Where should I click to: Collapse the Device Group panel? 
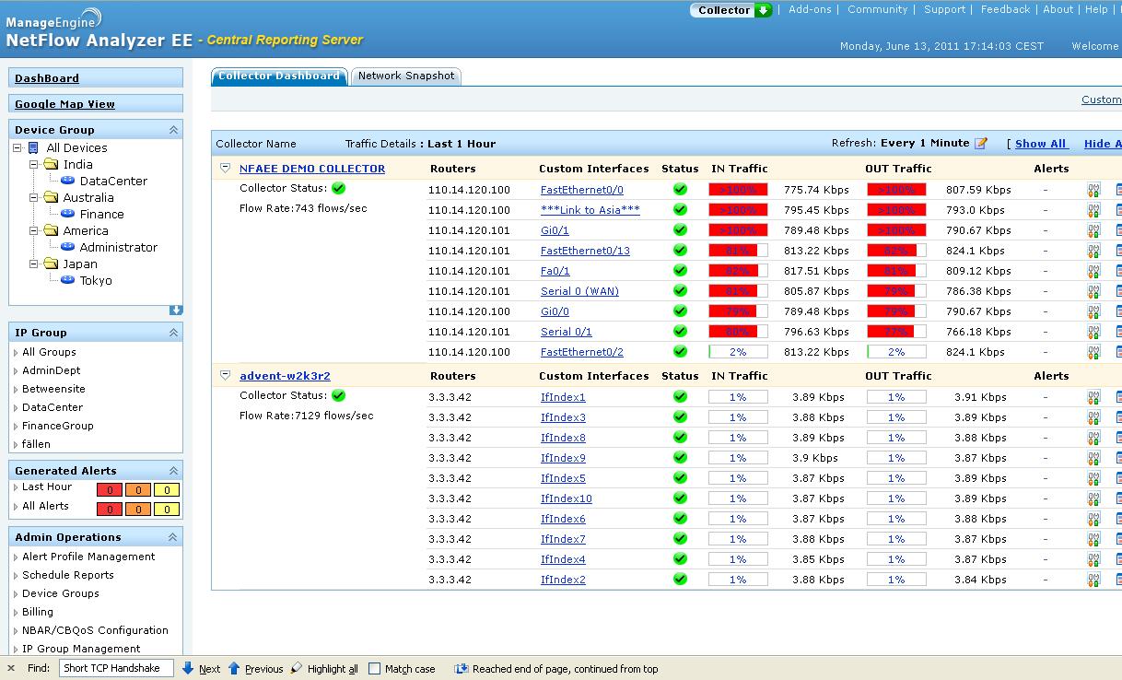173,130
